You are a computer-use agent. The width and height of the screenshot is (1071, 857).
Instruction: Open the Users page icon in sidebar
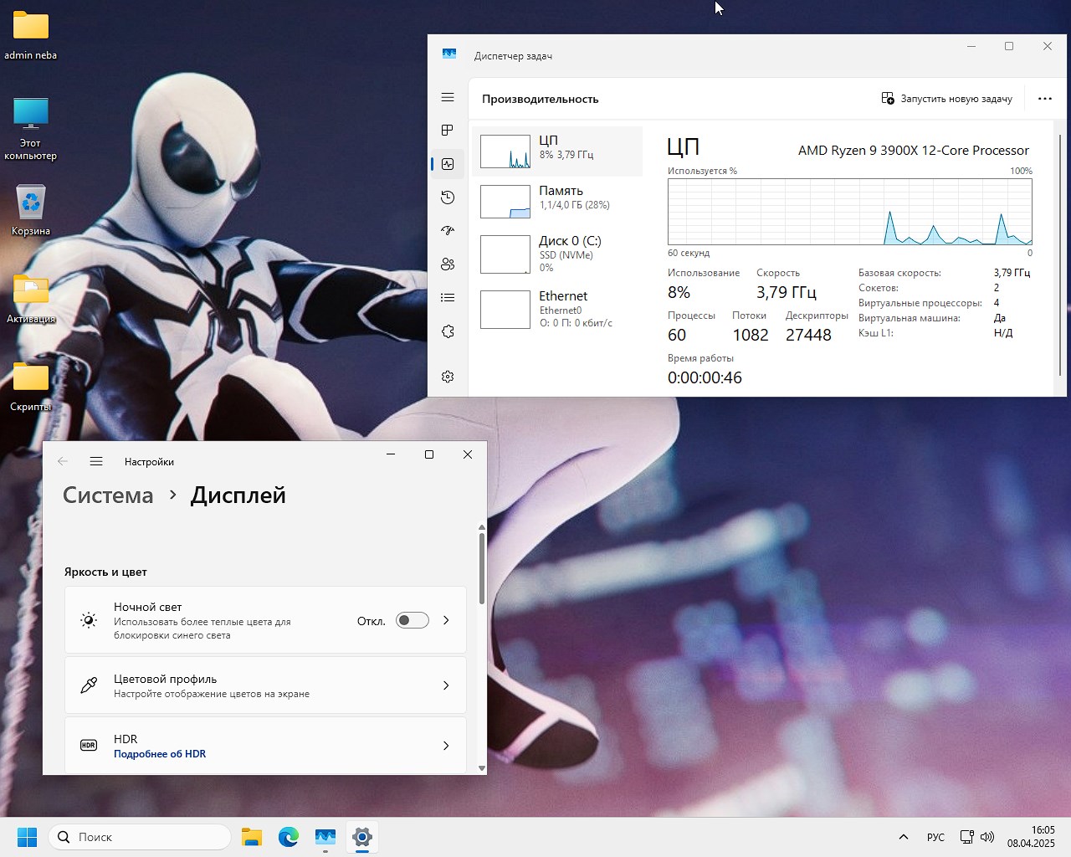tap(448, 264)
